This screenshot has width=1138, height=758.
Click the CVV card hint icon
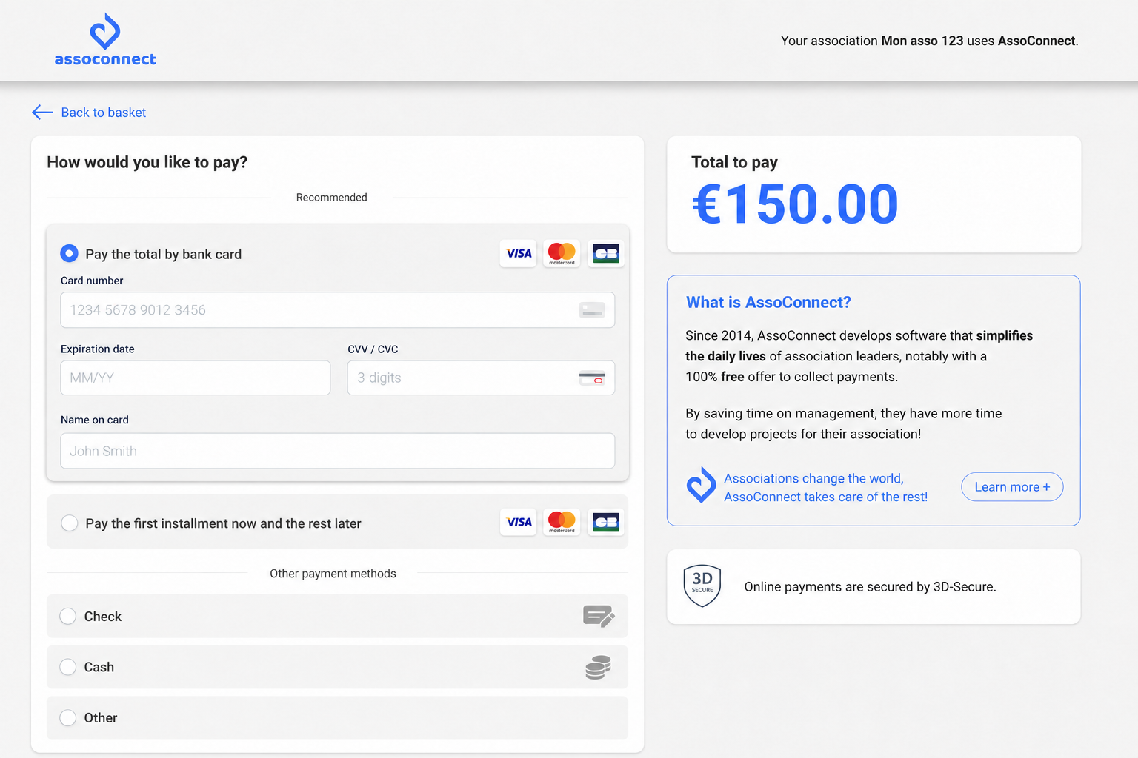pos(592,378)
